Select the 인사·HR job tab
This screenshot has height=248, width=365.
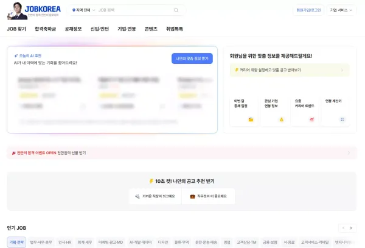click(65, 242)
